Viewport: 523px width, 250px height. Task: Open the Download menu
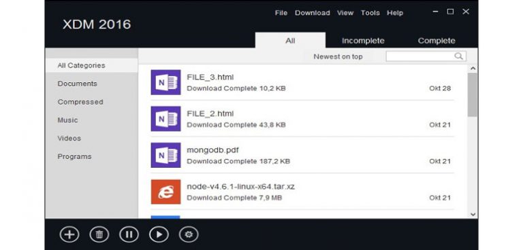pyautogui.click(x=313, y=13)
